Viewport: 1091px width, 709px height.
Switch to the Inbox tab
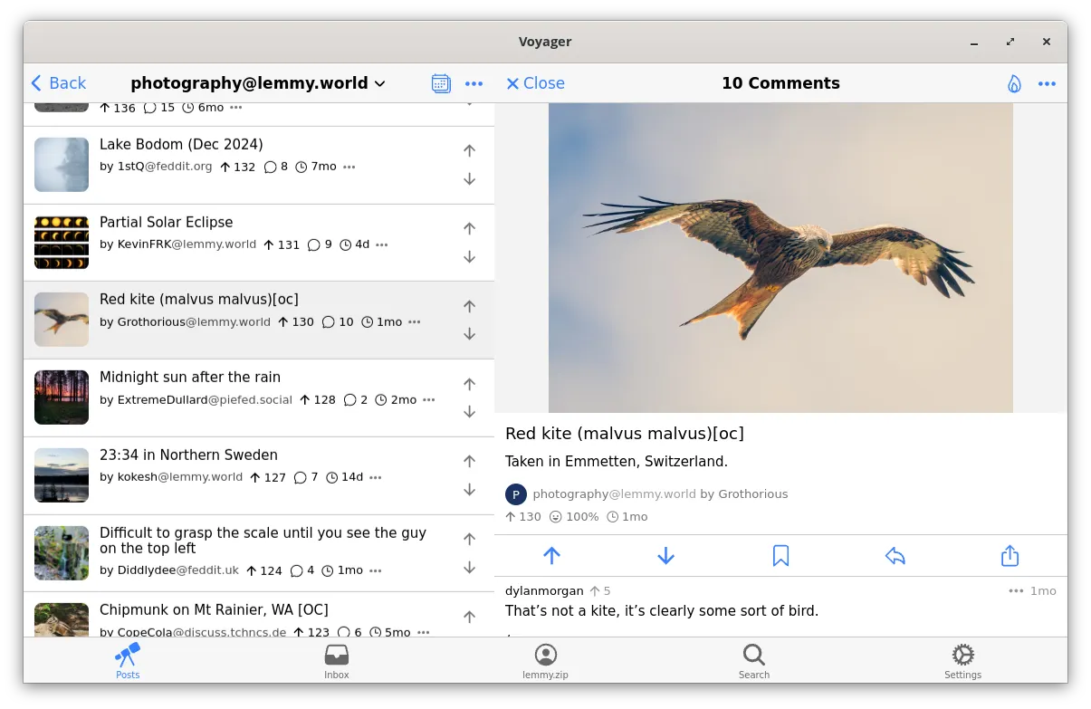coord(337,661)
